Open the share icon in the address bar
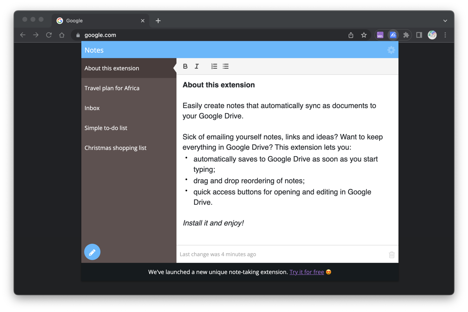The image size is (468, 312). tap(350, 35)
